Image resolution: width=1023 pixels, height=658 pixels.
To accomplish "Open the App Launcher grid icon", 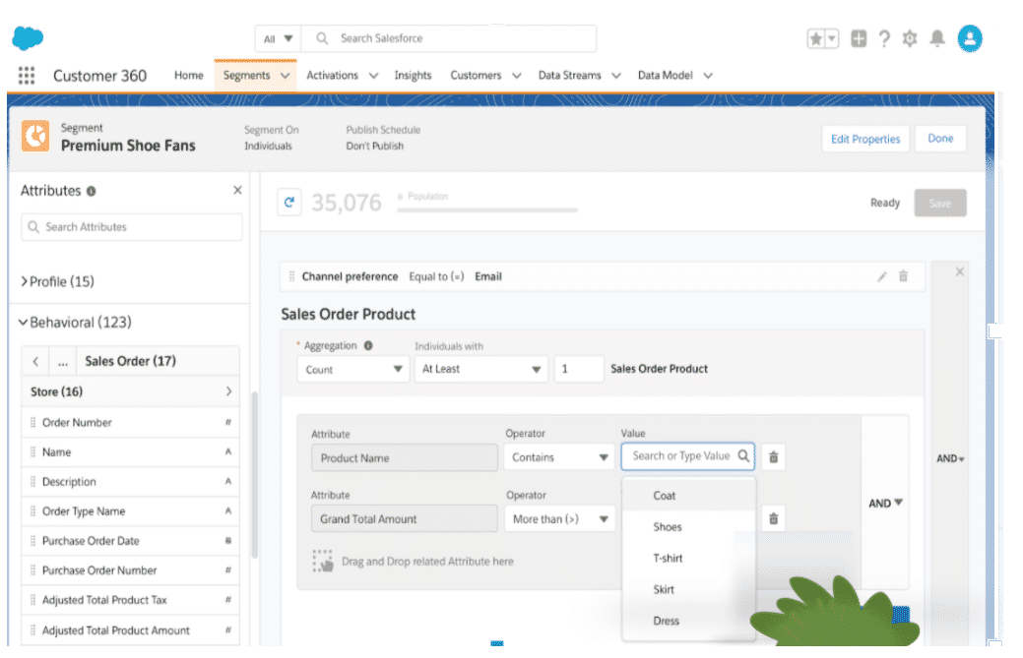I will 26,75.
